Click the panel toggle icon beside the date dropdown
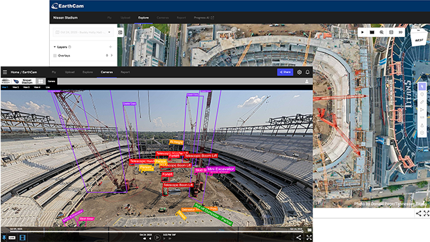430x242 pixels. coord(120,32)
